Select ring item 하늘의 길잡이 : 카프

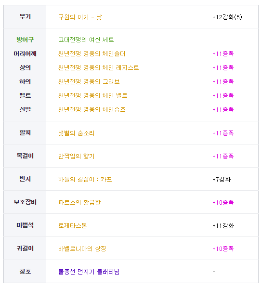(x=85, y=179)
